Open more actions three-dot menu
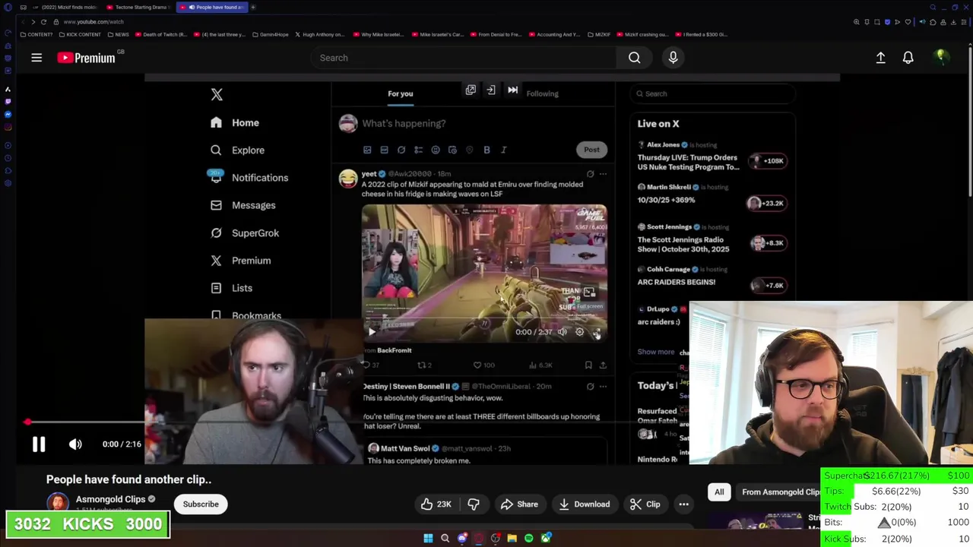Image resolution: width=973 pixels, height=547 pixels. [x=683, y=504]
